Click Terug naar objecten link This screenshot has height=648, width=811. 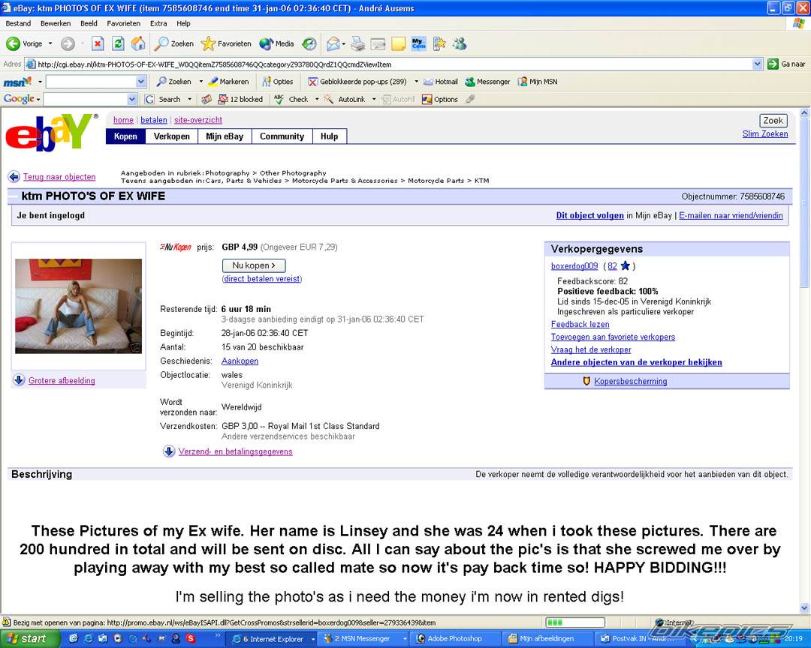59,177
